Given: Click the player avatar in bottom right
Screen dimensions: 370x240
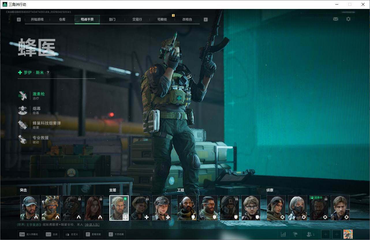Looking at the screenshot, I should point(348,234).
